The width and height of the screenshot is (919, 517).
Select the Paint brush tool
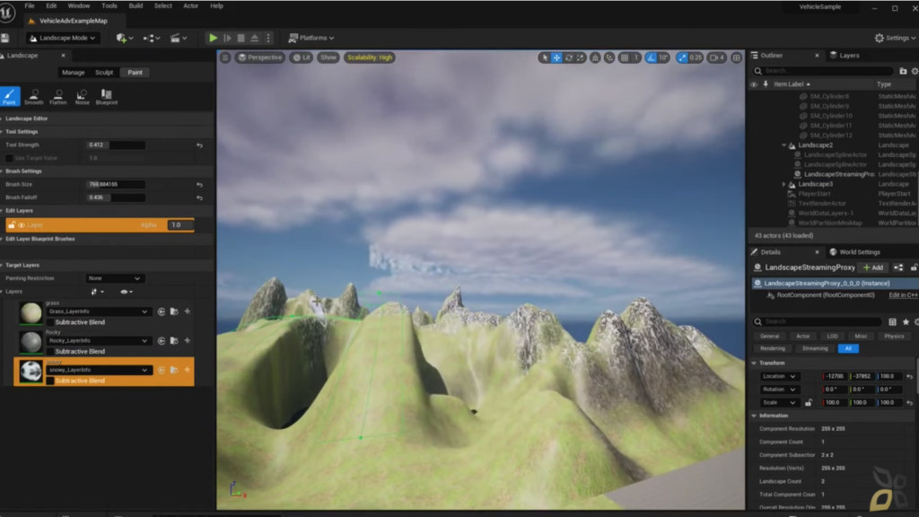(x=9, y=96)
